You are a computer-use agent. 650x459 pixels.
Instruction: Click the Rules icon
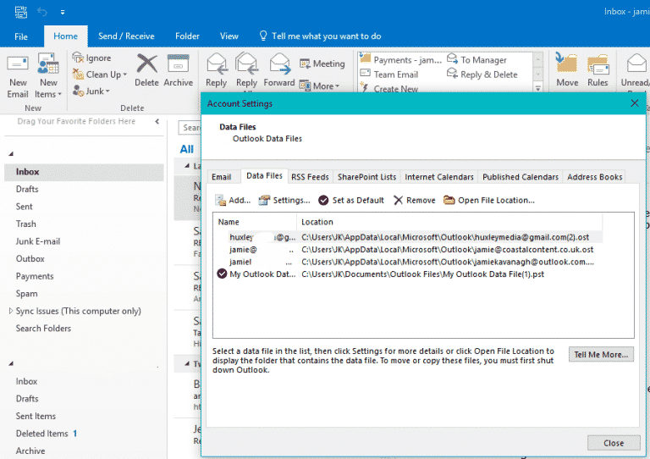[x=598, y=64]
